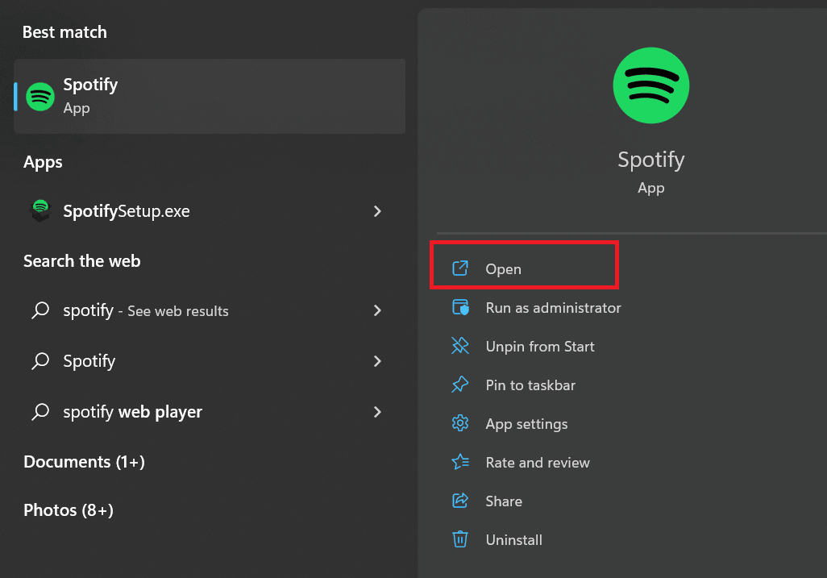
Task: Click magnifier icon beside capitalized 'Spotify' suggestion
Action: [x=40, y=360]
